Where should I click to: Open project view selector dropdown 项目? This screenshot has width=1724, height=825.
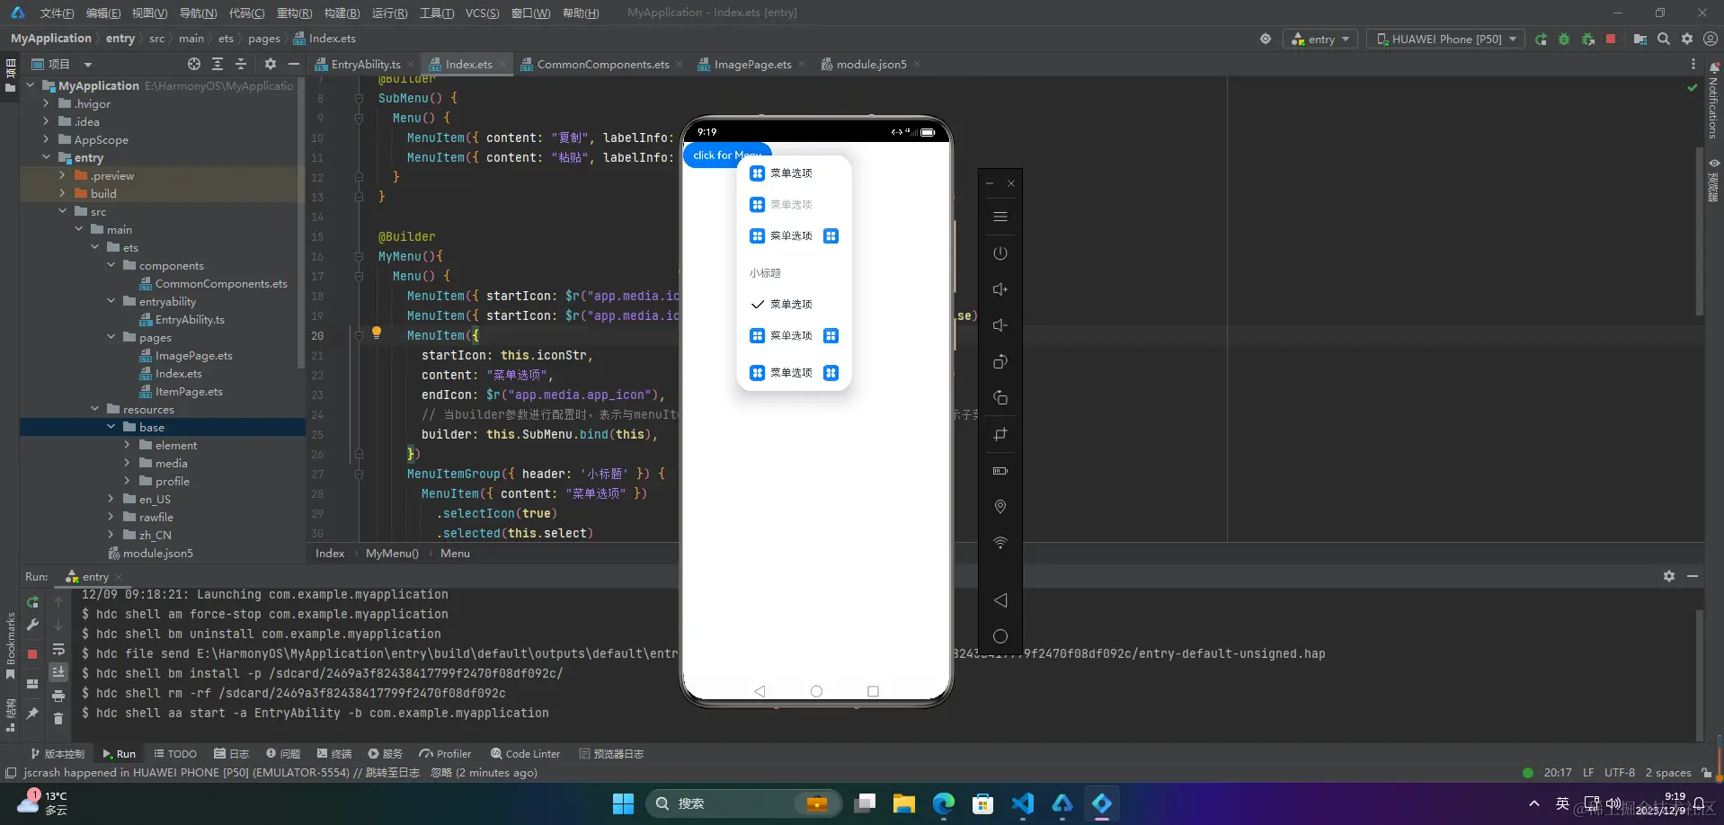coord(62,65)
